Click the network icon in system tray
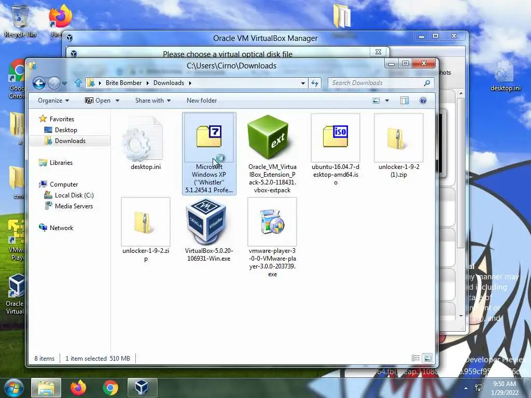Image resolution: width=531 pixels, height=398 pixels. [x=479, y=388]
